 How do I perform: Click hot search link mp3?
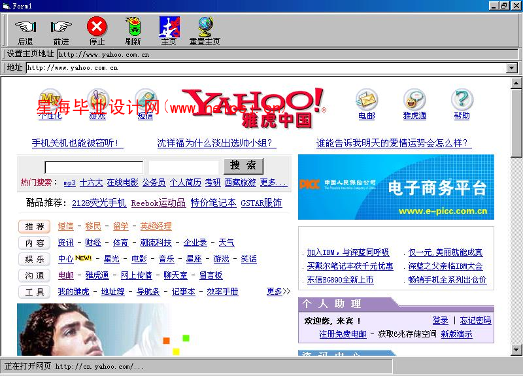tap(69, 182)
